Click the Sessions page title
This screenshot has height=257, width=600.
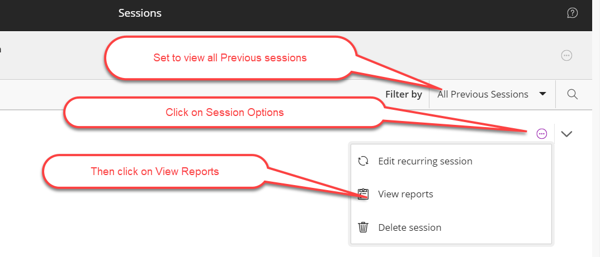coord(140,13)
